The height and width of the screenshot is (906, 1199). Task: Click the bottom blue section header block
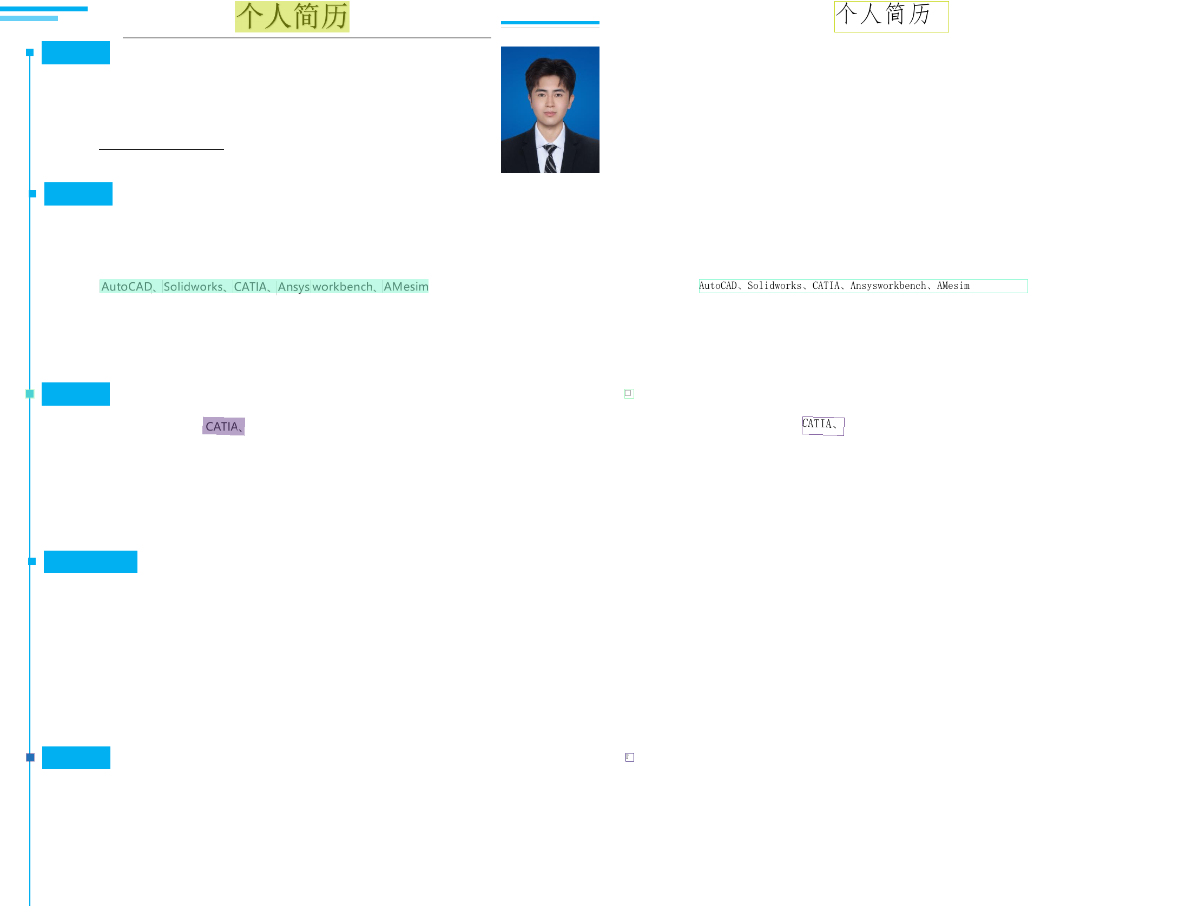pos(76,758)
